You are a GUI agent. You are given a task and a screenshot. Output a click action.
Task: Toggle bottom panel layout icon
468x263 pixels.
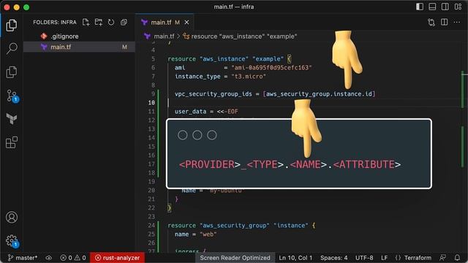(x=432, y=7)
